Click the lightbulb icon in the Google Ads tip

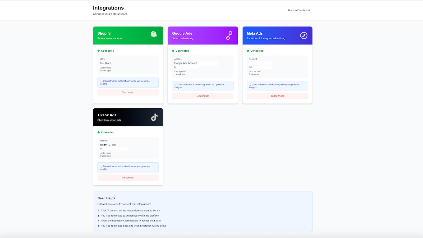tap(176, 85)
